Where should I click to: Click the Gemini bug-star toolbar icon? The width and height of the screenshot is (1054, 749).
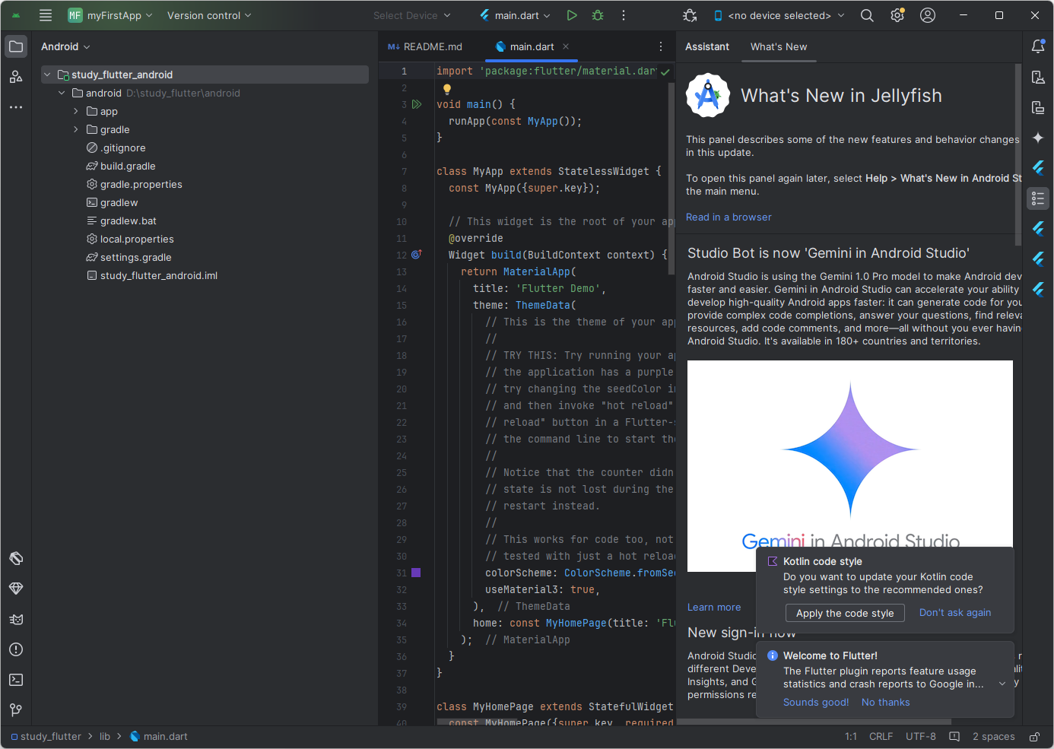point(690,15)
